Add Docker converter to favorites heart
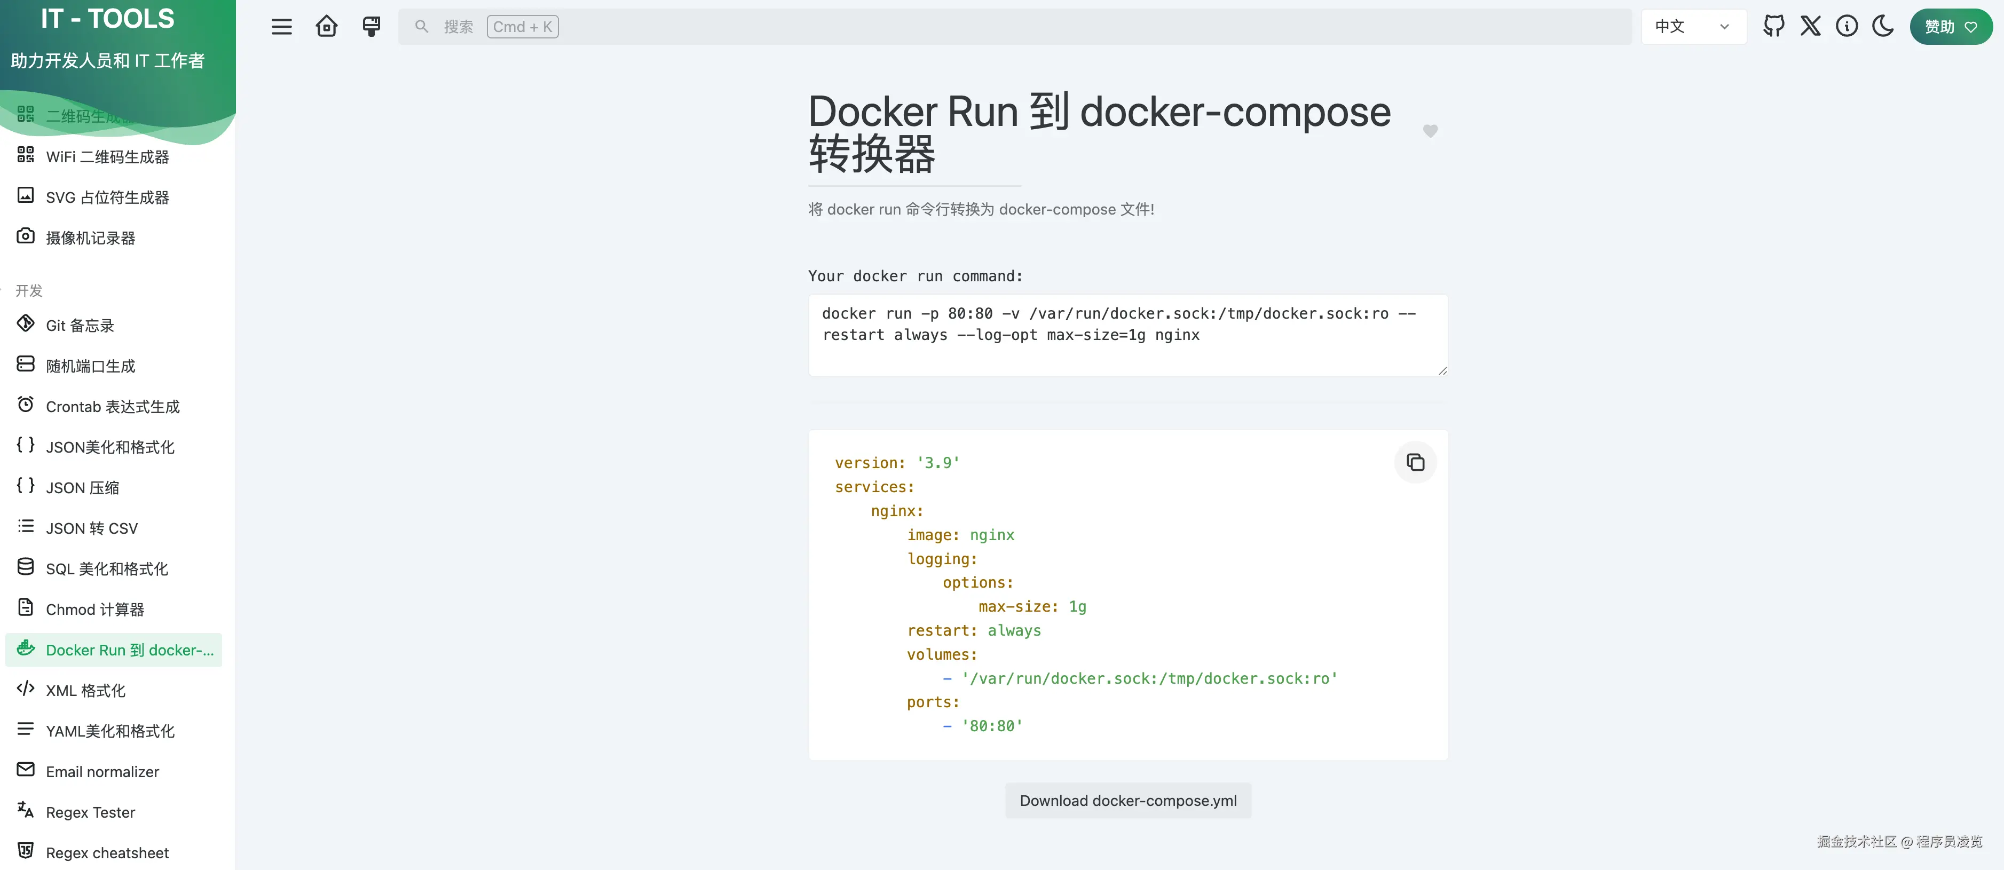This screenshot has width=2004, height=870. click(x=1430, y=131)
